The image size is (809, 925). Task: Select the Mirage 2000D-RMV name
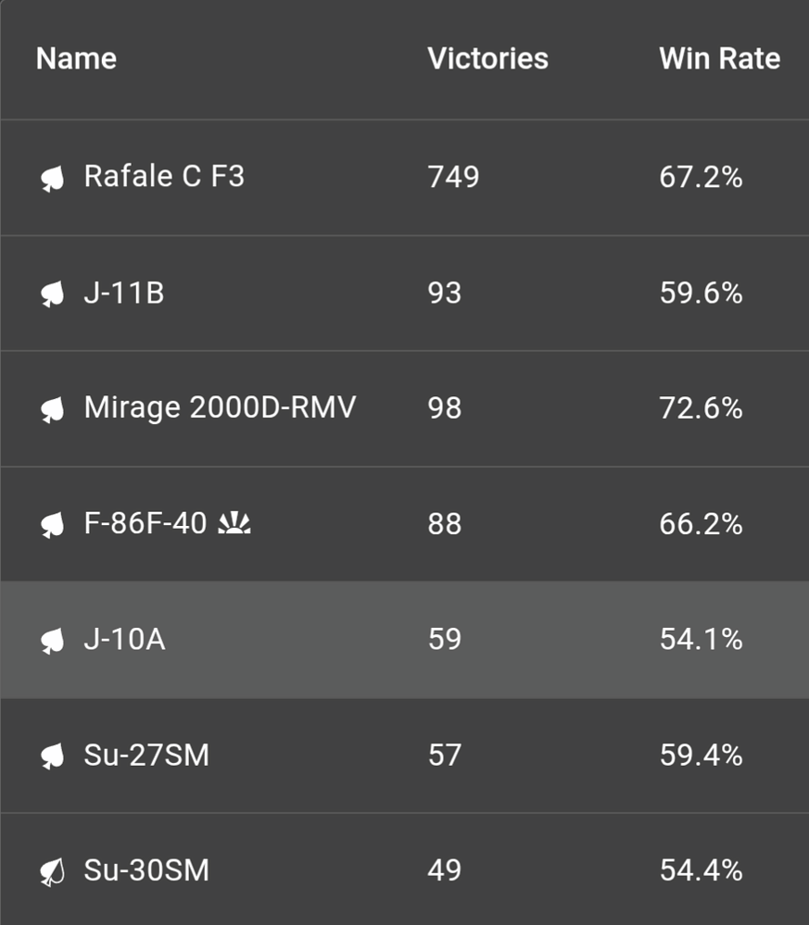click(220, 407)
